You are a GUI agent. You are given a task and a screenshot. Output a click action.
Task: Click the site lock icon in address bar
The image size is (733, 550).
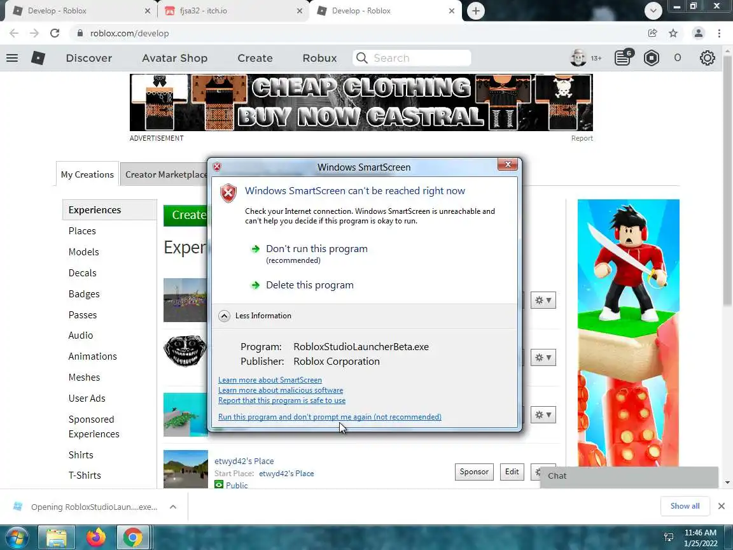click(x=80, y=33)
